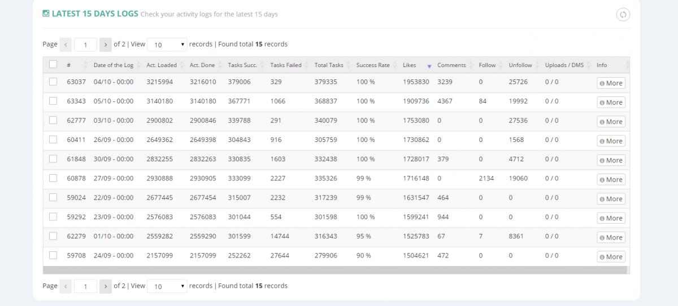
Task: Sort by the # column
Action: [x=68, y=65]
